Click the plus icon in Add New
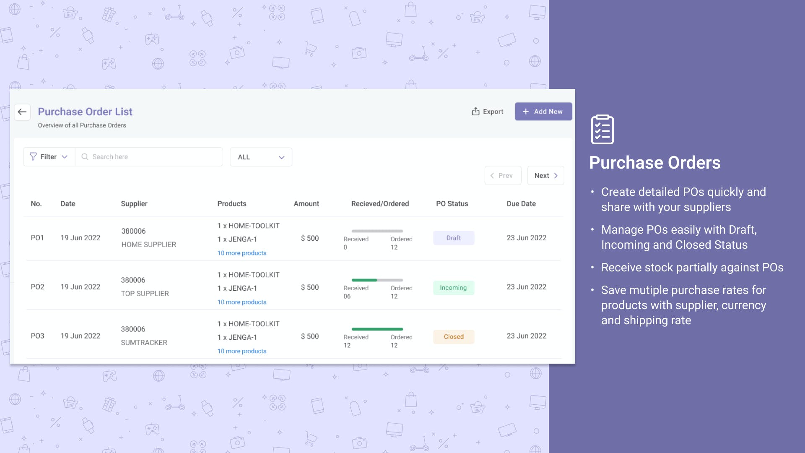Viewport: 805px width, 453px height. pyautogui.click(x=526, y=112)
